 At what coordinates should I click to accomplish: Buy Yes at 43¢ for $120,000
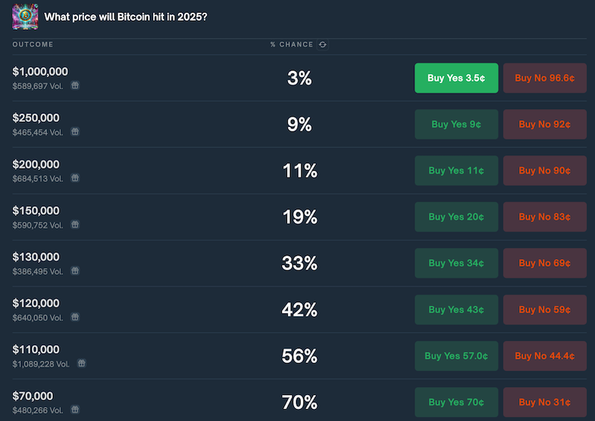pos(456,310)
